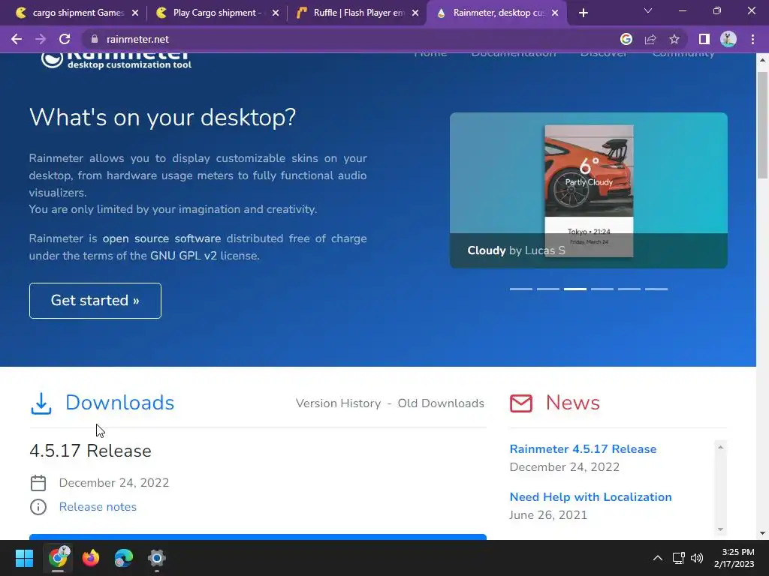Screen dimensions: 769x576
Task: Click the lock icon in address bar
Action: (95, 39)
